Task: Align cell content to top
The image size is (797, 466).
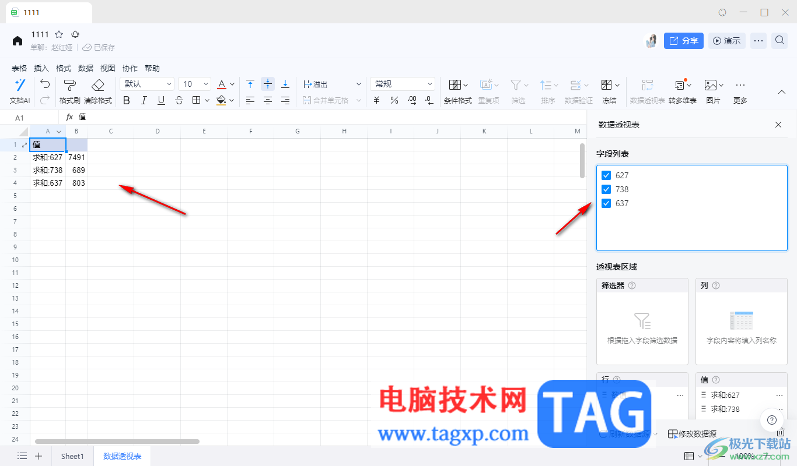Action: [250, 84]
